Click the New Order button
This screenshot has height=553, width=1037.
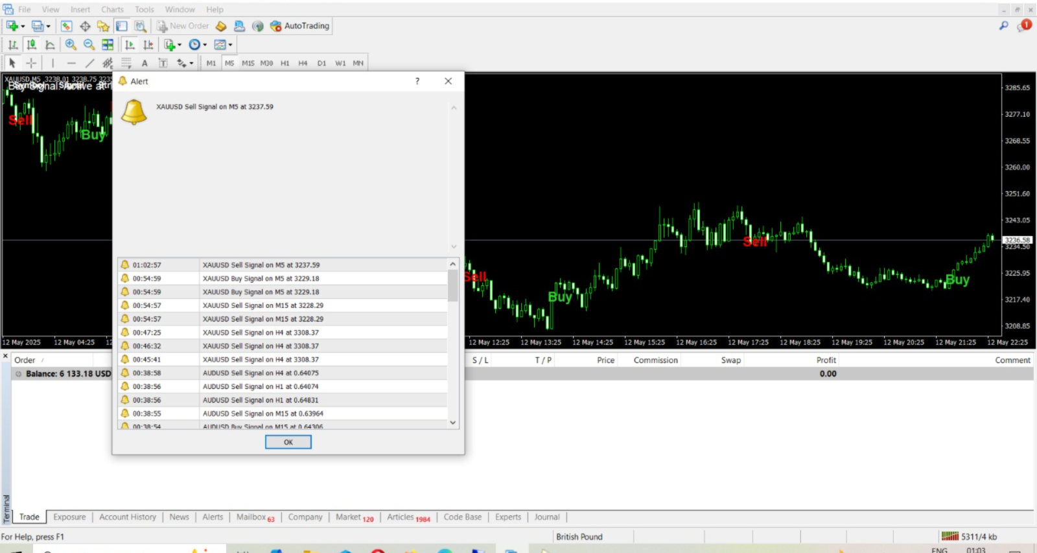click(x=183, y=26)
